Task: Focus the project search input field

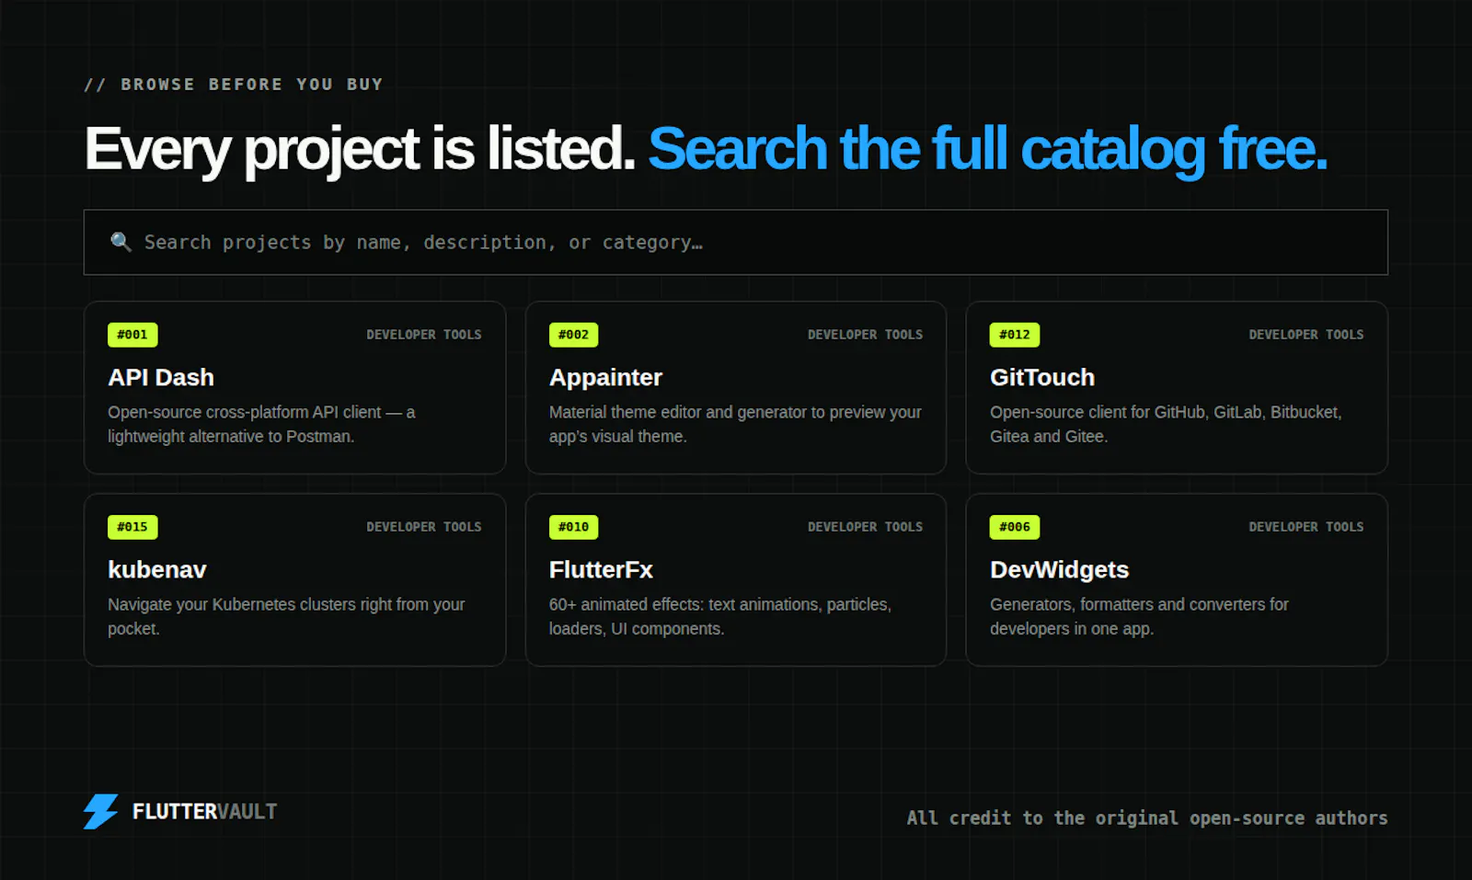Action: (x=735, y=242)
